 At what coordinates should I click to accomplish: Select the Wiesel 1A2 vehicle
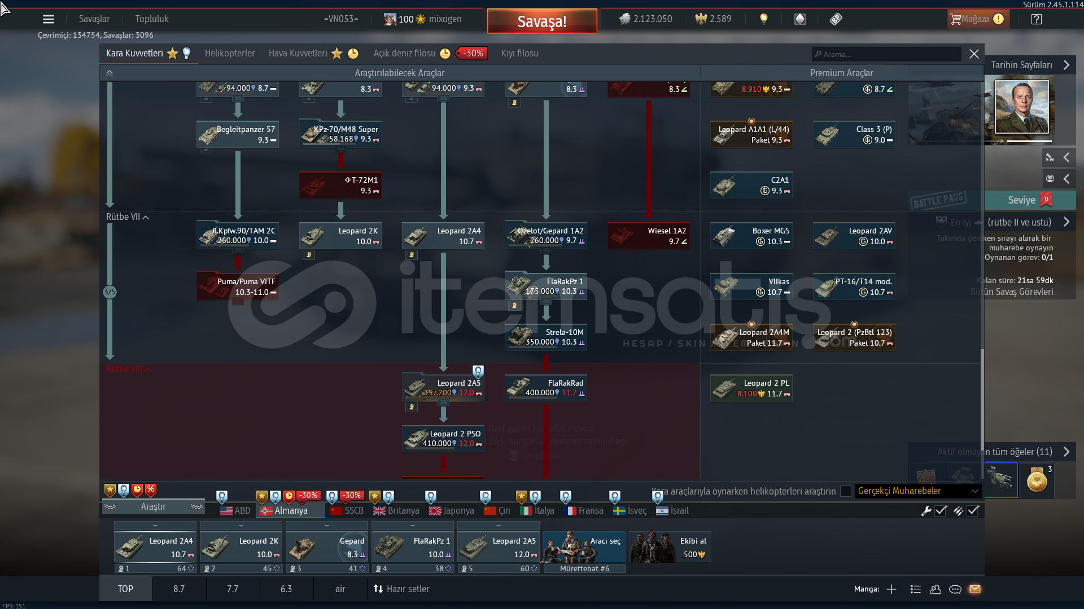[649, 236]
